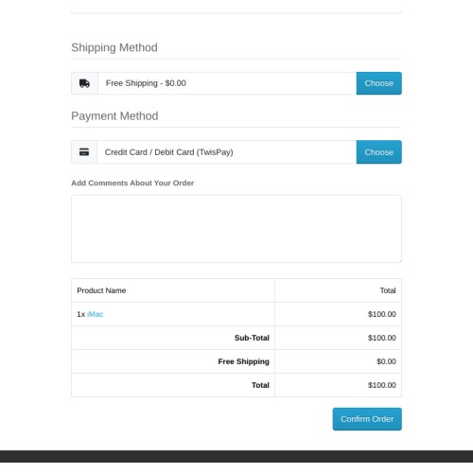Focus the order comments text area

(x=236, y=229)
